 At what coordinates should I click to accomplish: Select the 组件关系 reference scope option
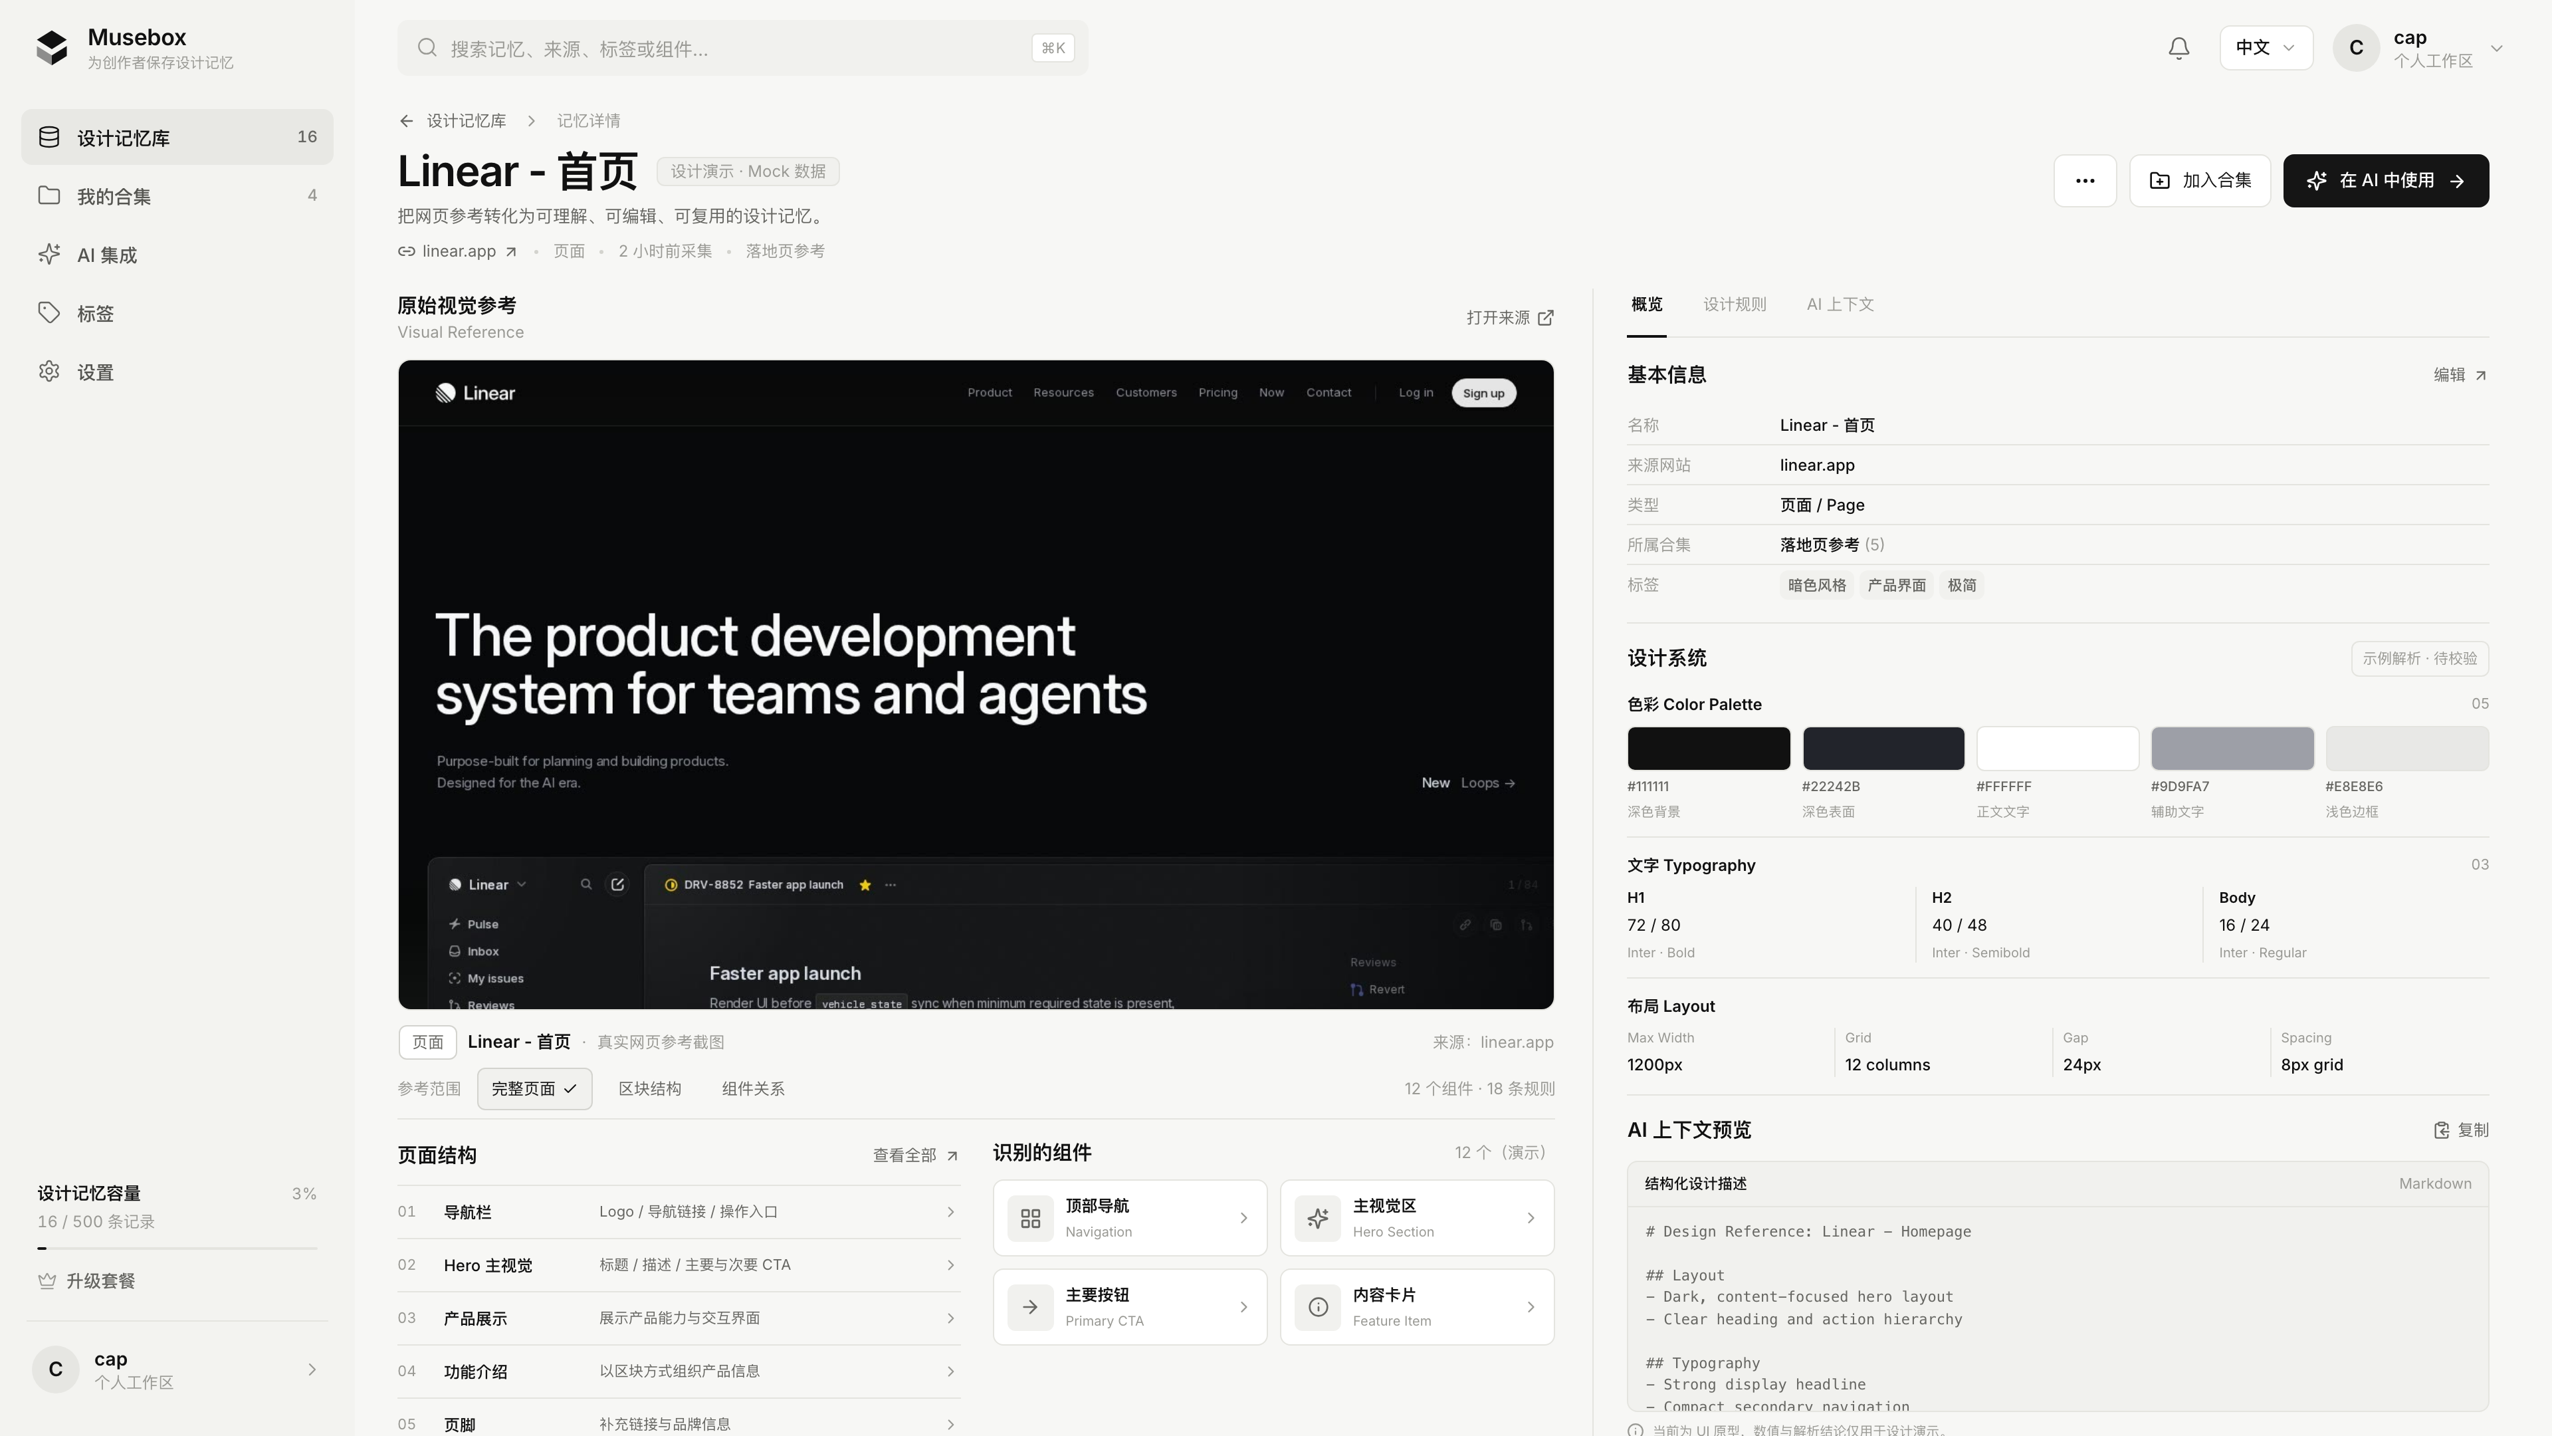(753, 1088)
